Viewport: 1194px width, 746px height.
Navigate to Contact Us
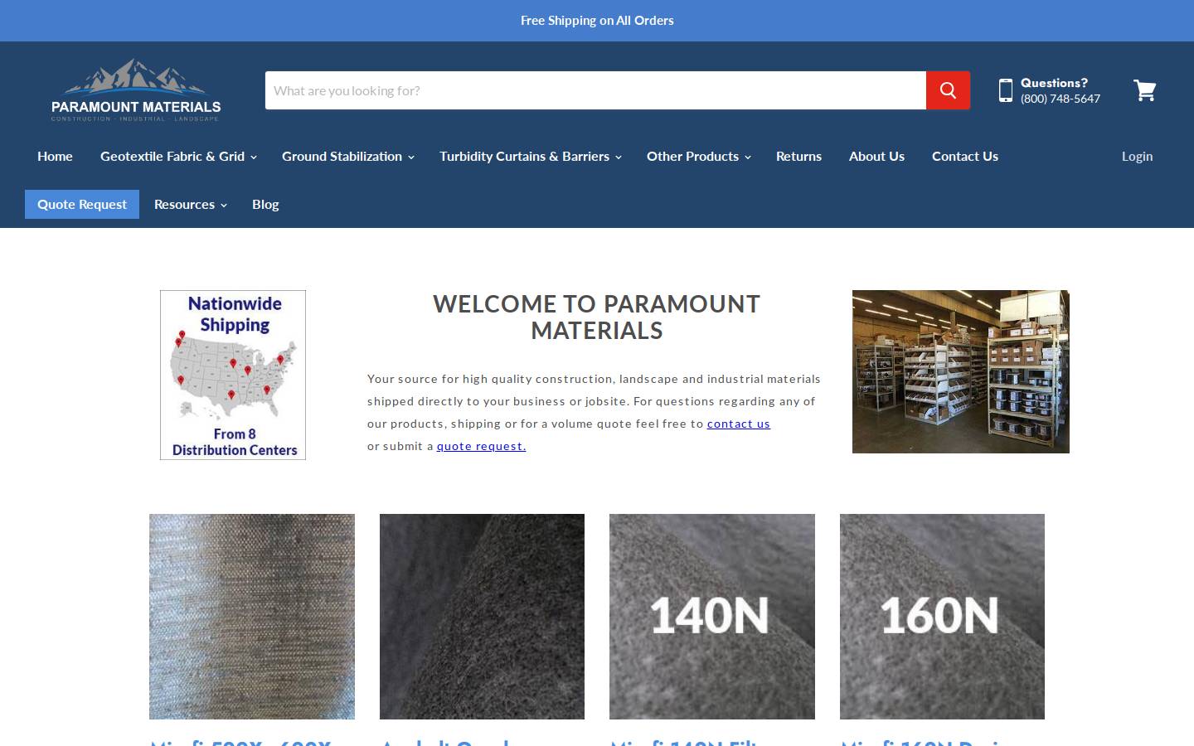(965, 156)
